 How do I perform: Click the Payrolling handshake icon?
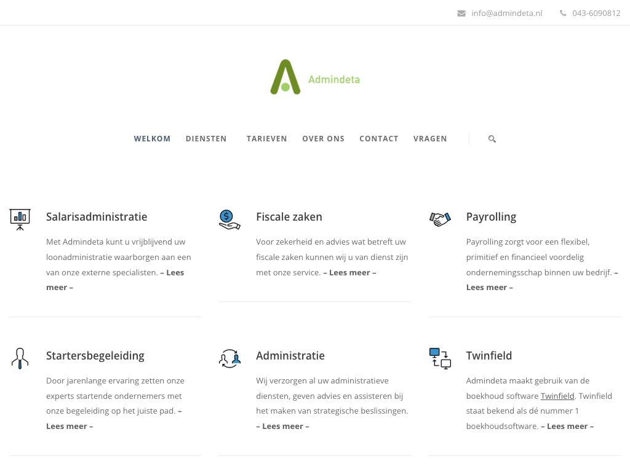tap(440, 219)
